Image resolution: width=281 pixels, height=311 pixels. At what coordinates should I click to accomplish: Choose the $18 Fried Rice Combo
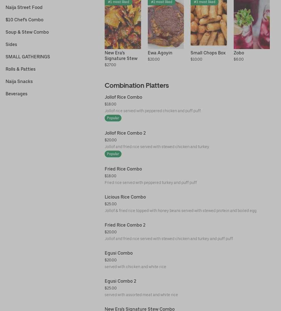click(x=123, y=169)
